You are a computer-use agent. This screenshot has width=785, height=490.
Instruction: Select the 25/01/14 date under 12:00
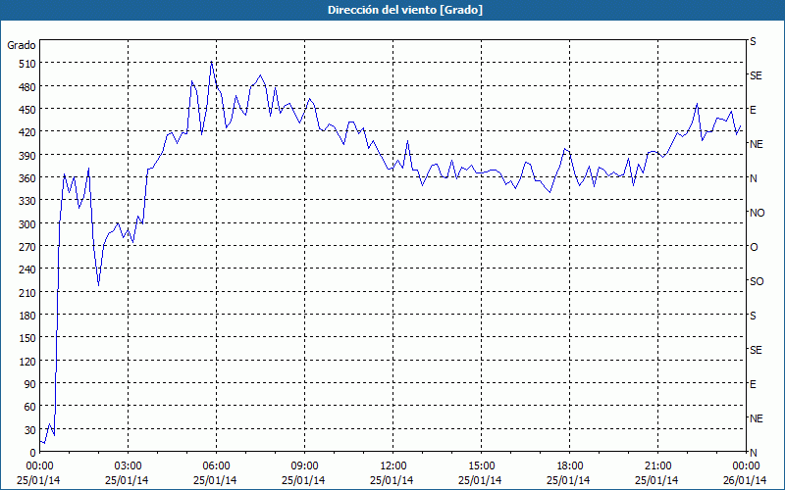(392, 480)
